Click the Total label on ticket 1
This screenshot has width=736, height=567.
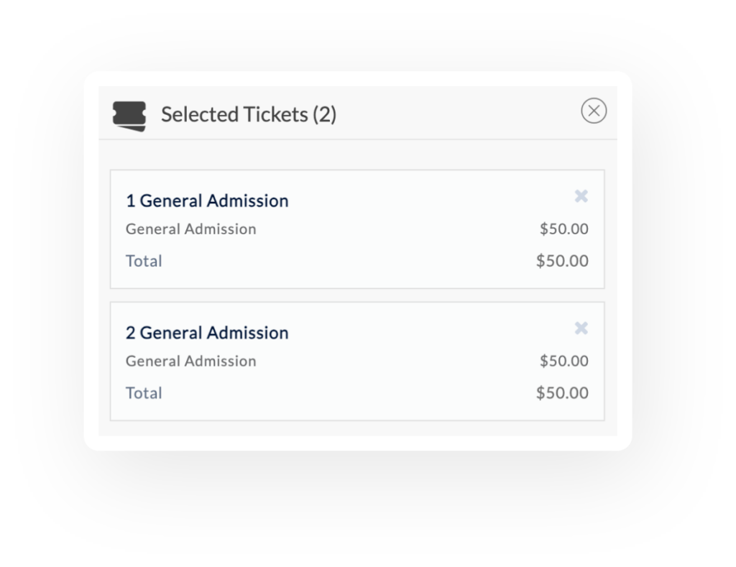point(144,261)
